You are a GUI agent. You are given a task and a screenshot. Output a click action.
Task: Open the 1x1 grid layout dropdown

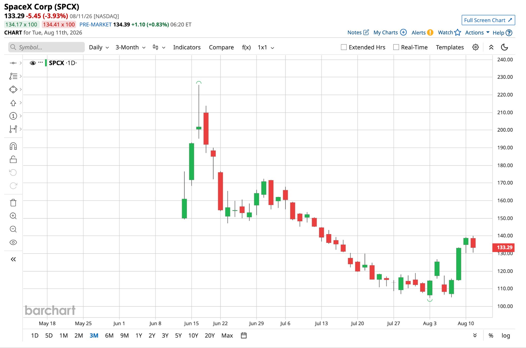coord(266,47)
